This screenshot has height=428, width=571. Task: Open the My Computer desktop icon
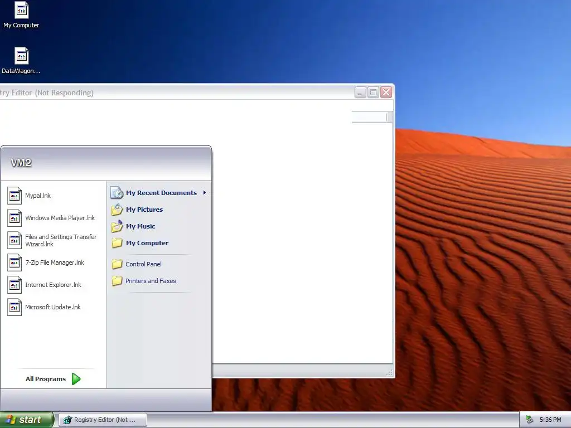[21, 15]
